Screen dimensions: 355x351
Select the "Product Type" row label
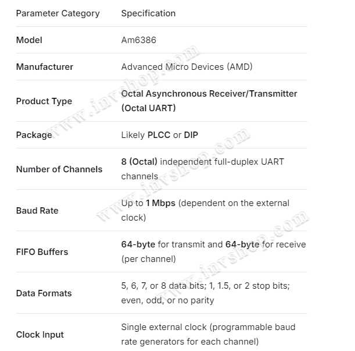coord(44,101)
